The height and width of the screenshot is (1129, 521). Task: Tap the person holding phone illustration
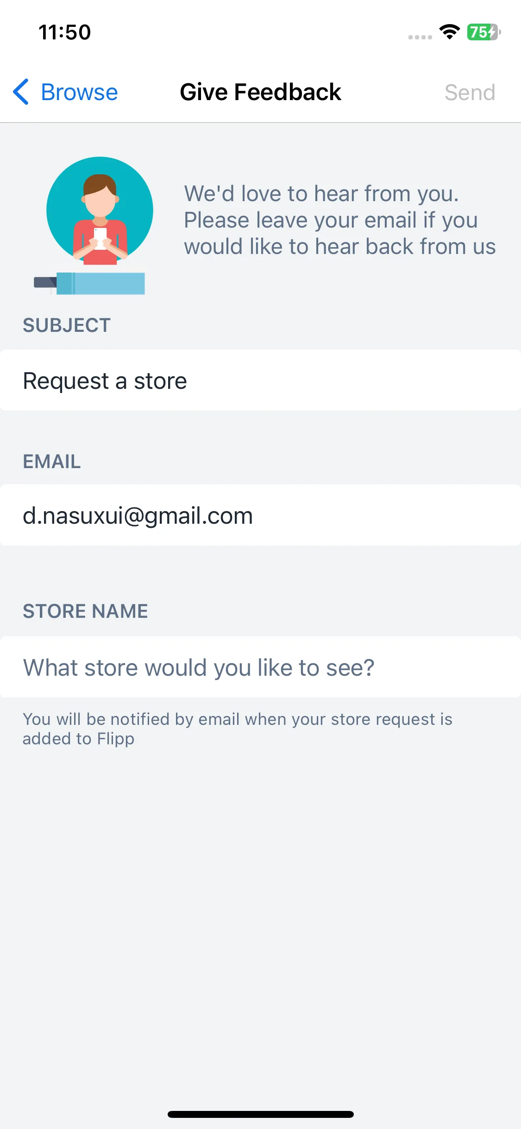tap(100, 211)
